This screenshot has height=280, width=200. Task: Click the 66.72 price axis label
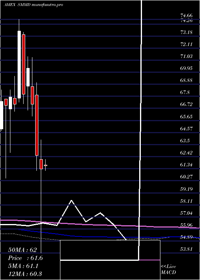click(x=187, y=104)
